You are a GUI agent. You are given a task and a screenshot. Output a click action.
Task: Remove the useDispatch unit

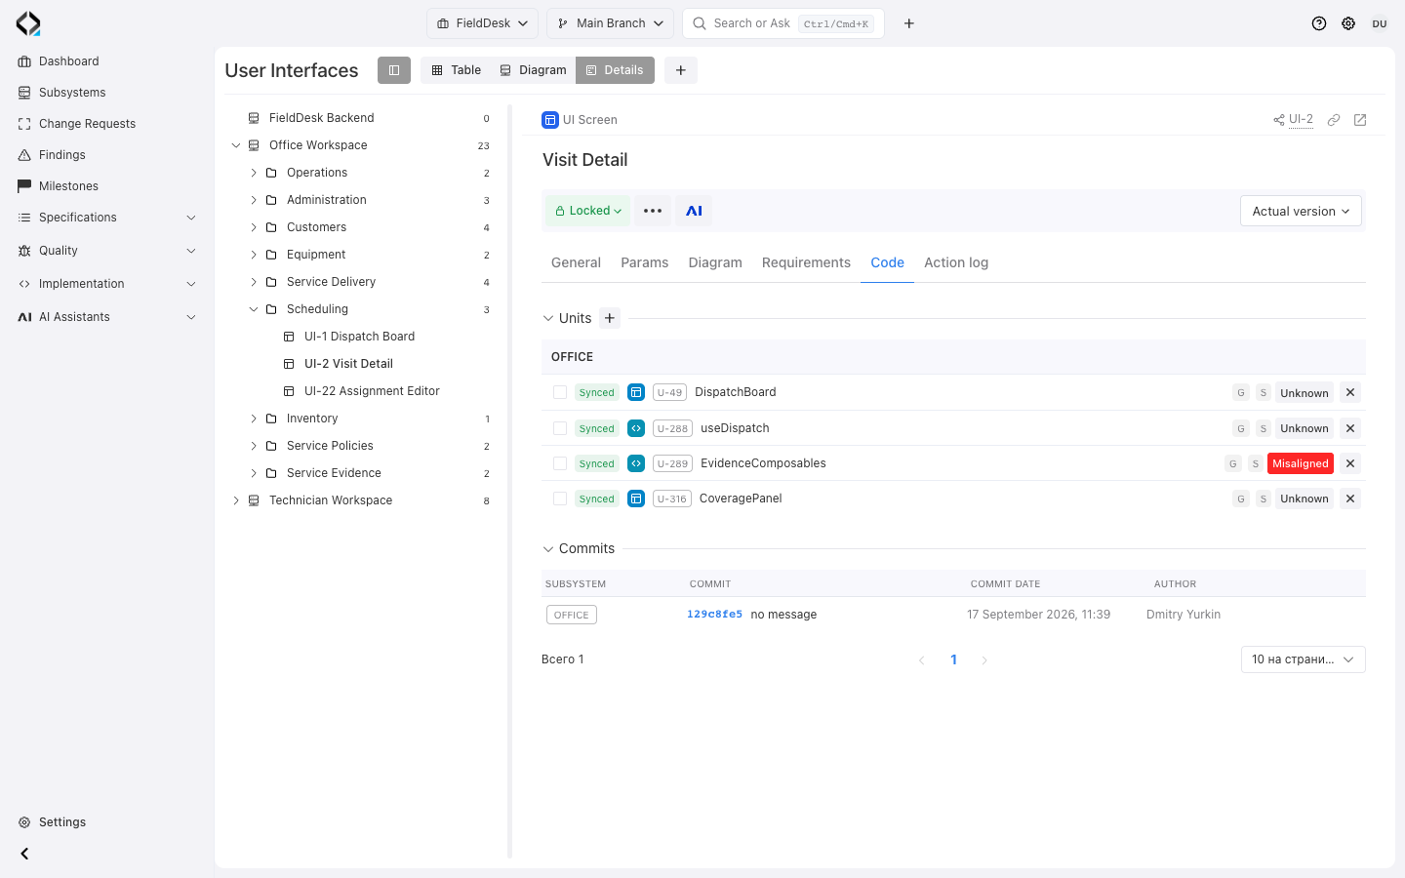coord(1350,428)
